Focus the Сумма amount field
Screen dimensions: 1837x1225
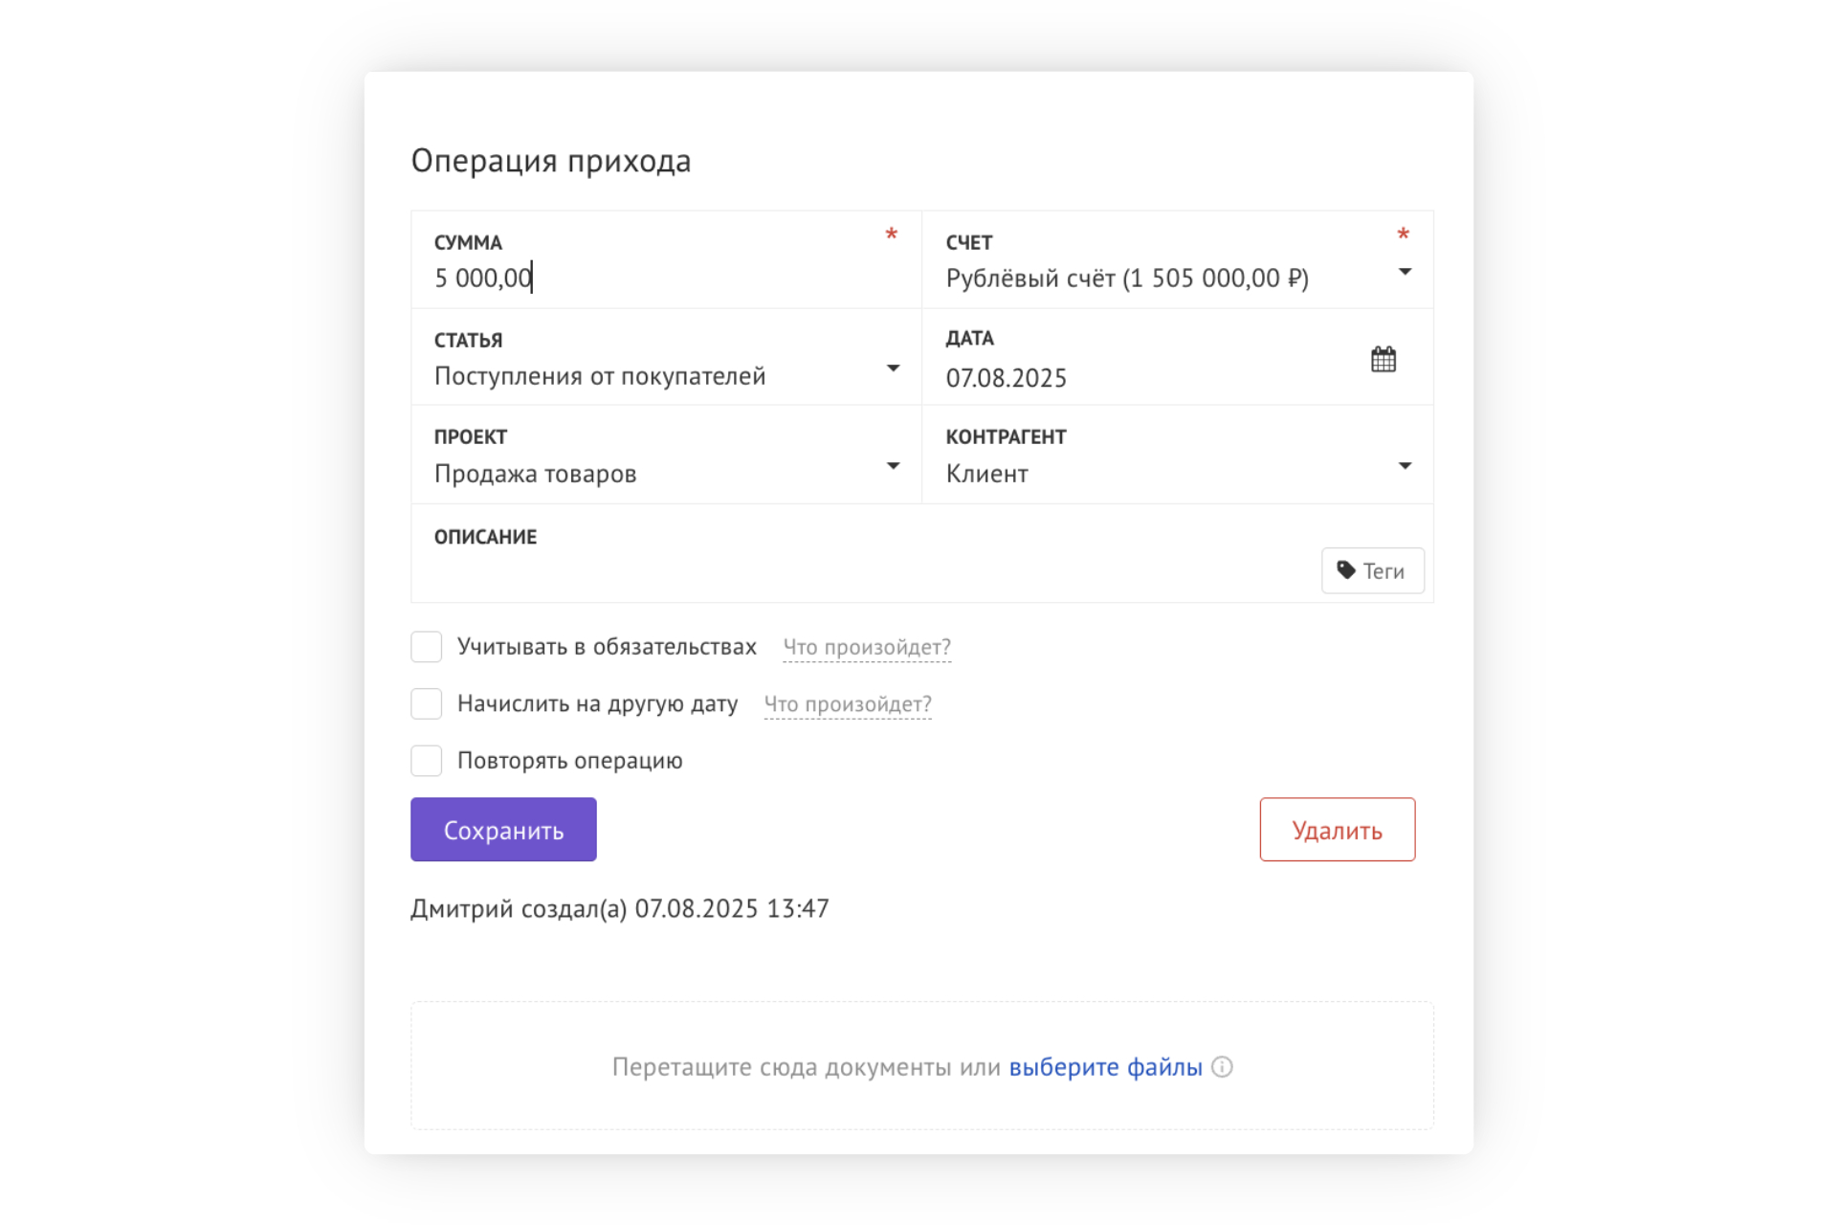[x=666, y=259]
